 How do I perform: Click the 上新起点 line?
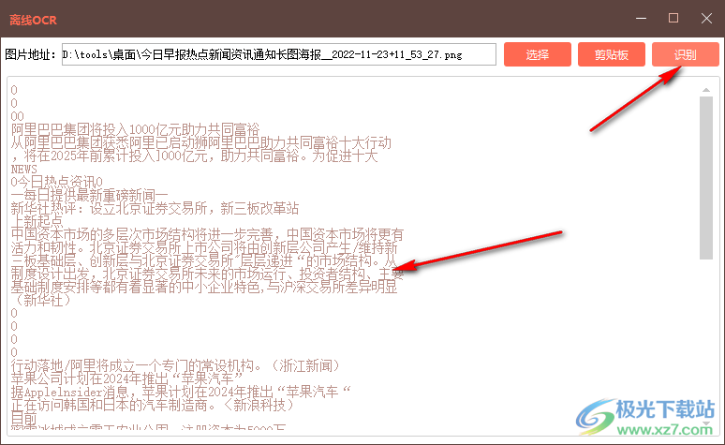tap(37, 221)
